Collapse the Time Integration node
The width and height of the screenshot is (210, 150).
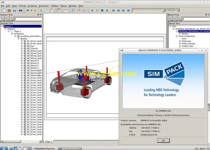[177, 36]
